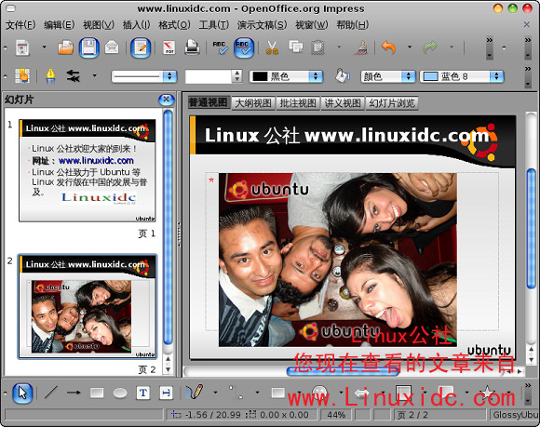Screen dimensions: 540x427
Task: Select the arrow Selection tool
Action: pyautogui.click(x=22, y=393)
